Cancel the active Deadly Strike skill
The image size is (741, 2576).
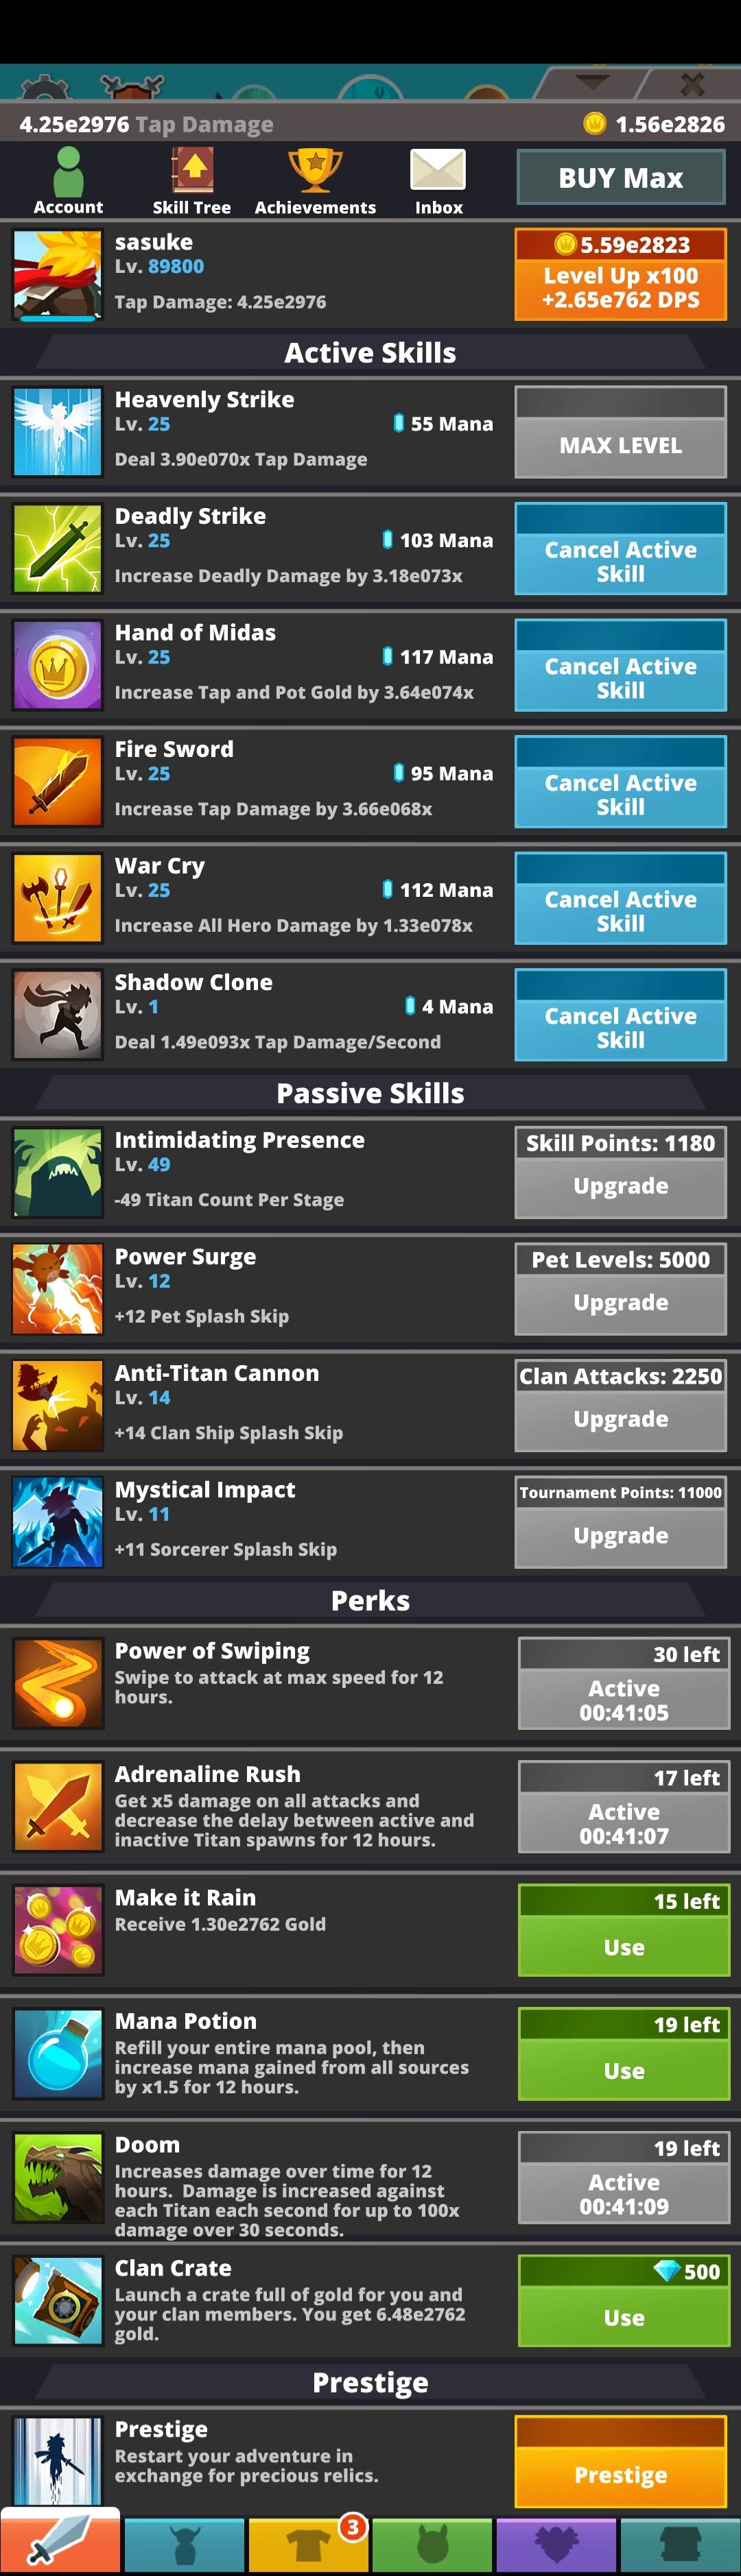tap(621, 549)
